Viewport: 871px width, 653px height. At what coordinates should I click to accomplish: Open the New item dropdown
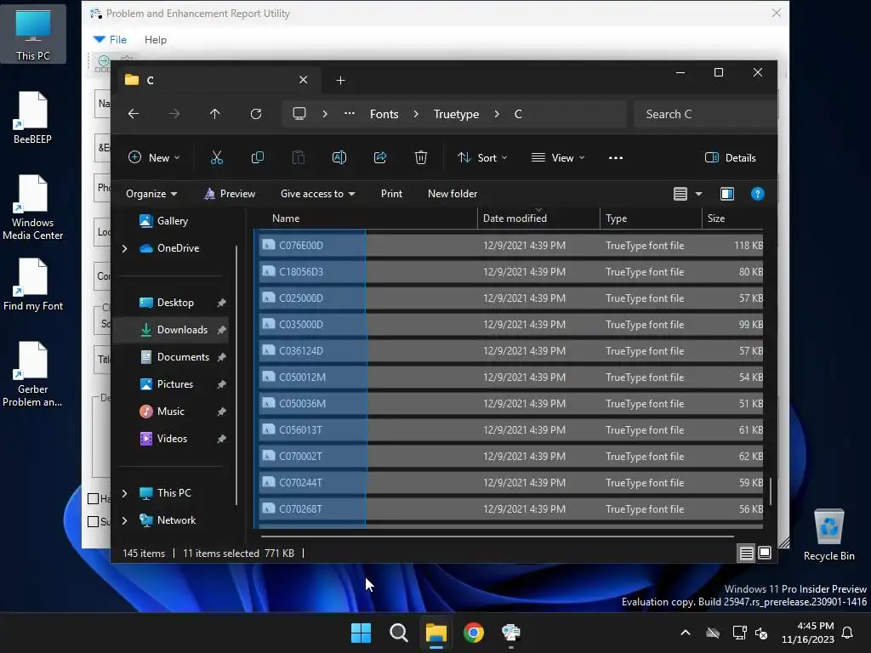click(x=154, y=157)
